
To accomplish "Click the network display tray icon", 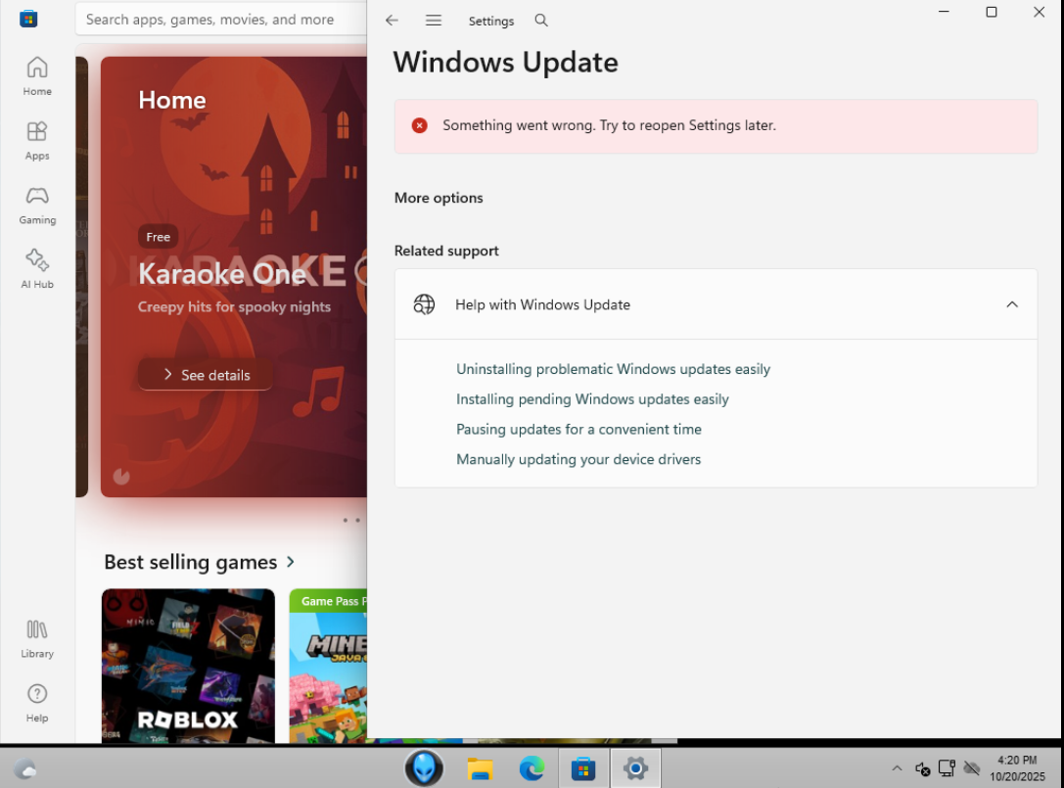I will coord(947,768).
